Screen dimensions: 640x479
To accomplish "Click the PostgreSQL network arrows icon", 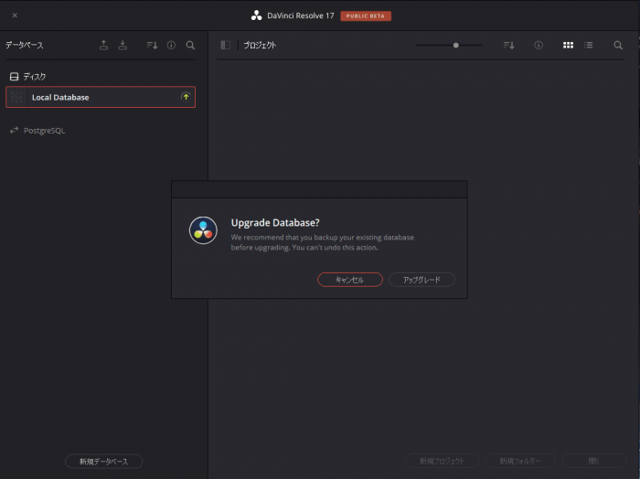I will [15, 130].
